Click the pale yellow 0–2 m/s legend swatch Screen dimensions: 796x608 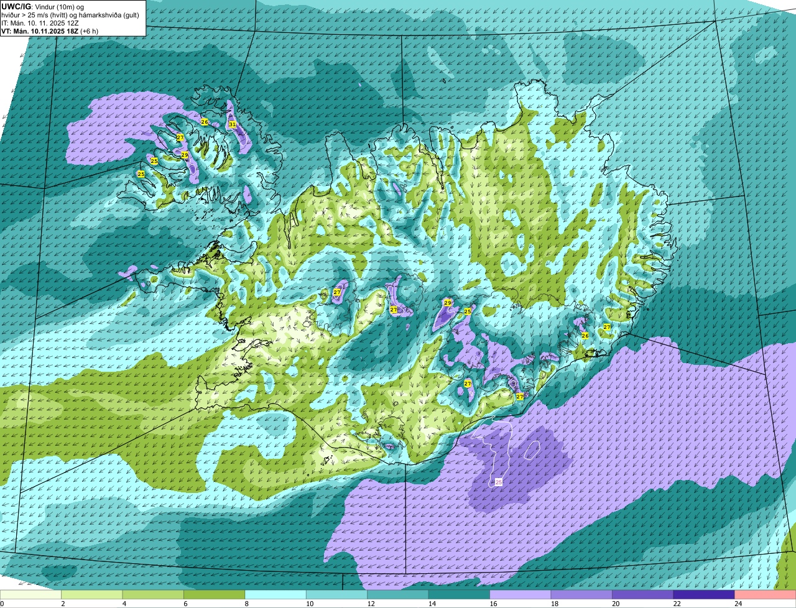point(31,594)
